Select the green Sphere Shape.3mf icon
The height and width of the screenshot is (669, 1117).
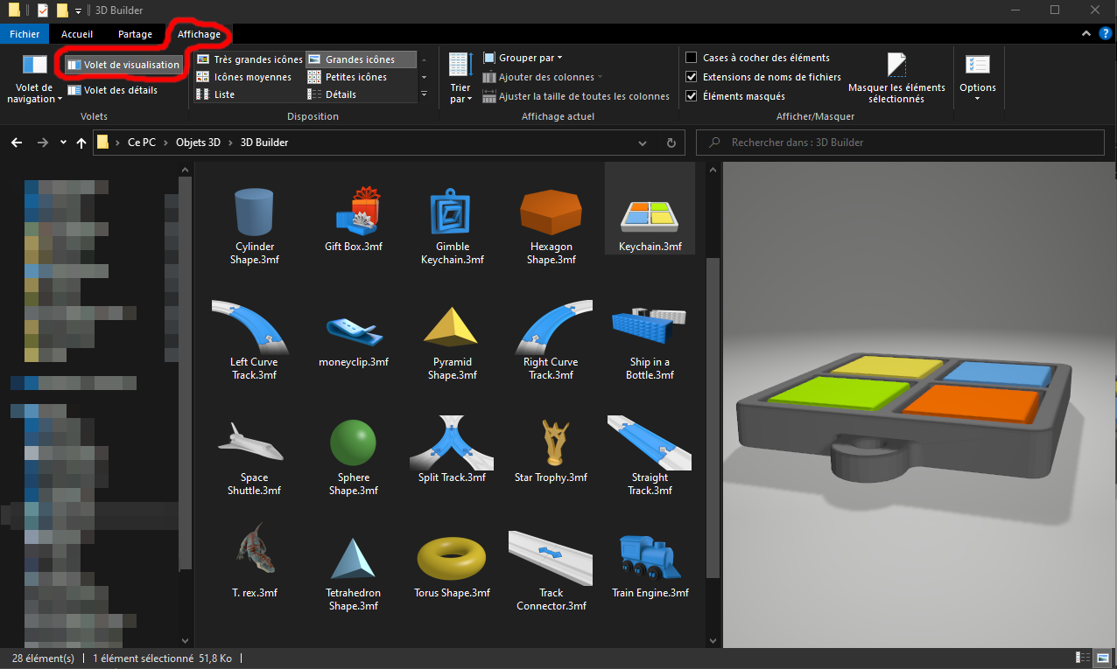(x=354, y=444)
